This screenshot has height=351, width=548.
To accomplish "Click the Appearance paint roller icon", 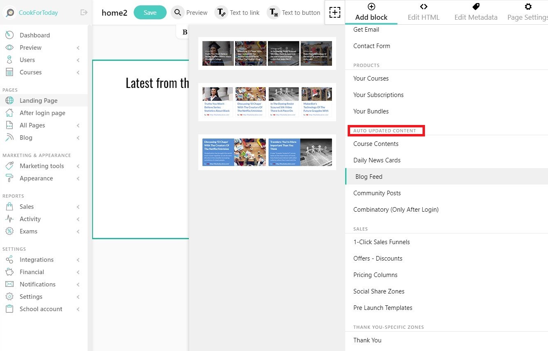I will click(x=9, y=178).
